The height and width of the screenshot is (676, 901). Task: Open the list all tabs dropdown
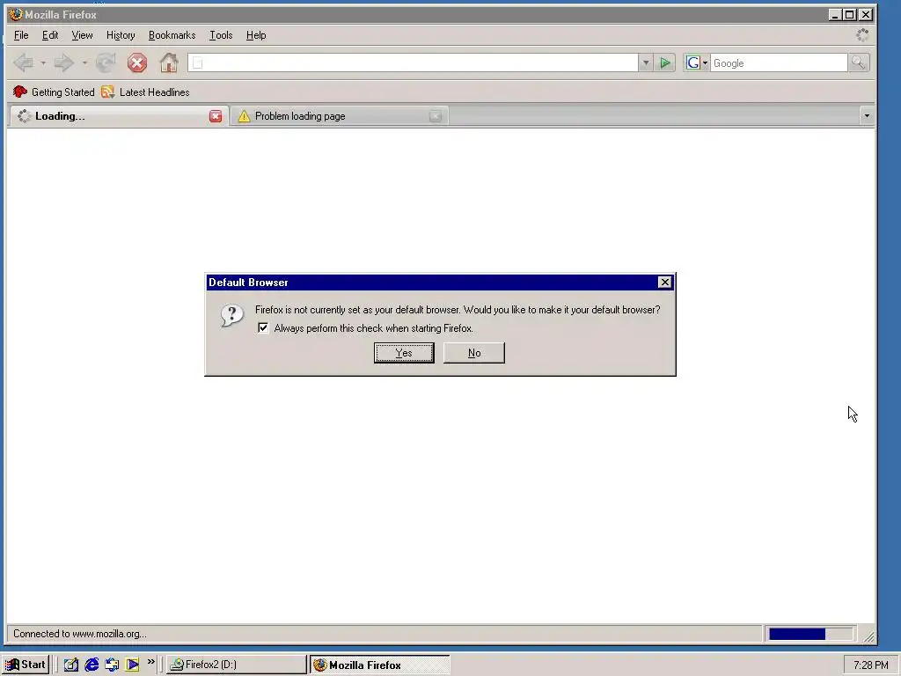867,116
